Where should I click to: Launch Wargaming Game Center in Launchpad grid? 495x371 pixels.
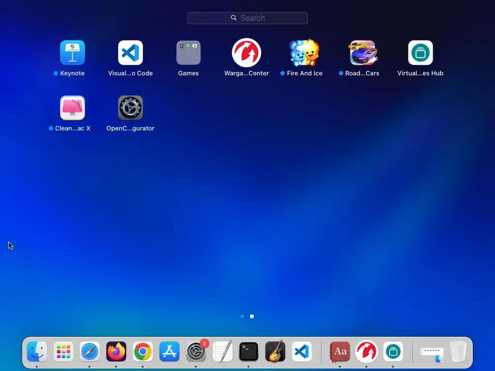coord(247,52)
